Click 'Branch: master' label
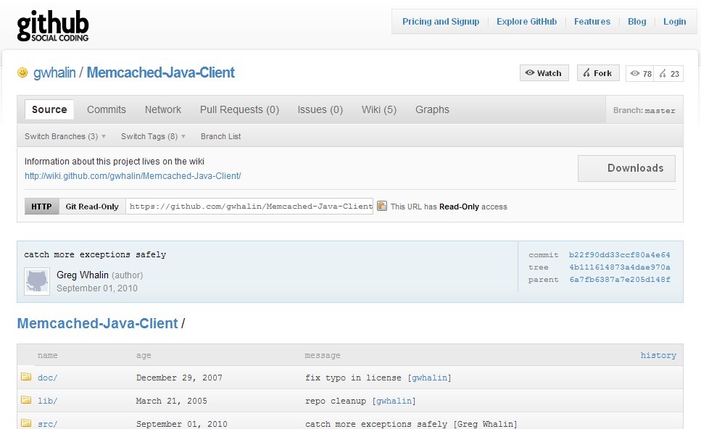 point(644,110)
